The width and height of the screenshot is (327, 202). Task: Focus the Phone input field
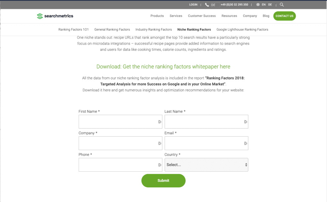(120, 165)
